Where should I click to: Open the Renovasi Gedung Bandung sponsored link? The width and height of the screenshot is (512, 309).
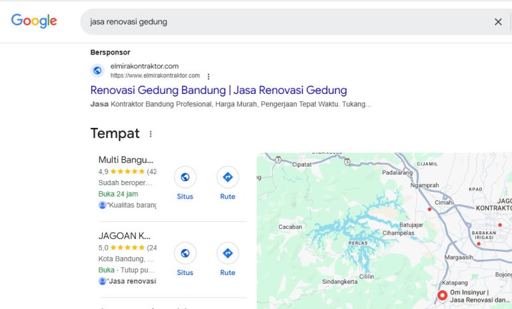[219, 90]
